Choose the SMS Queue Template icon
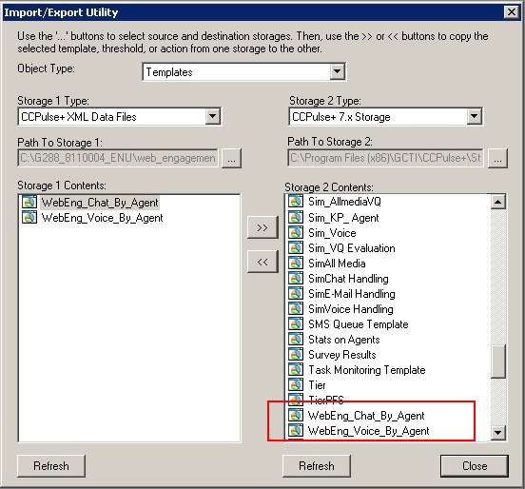The height and width of the screenshot is (489, 525). coord(296,323)
